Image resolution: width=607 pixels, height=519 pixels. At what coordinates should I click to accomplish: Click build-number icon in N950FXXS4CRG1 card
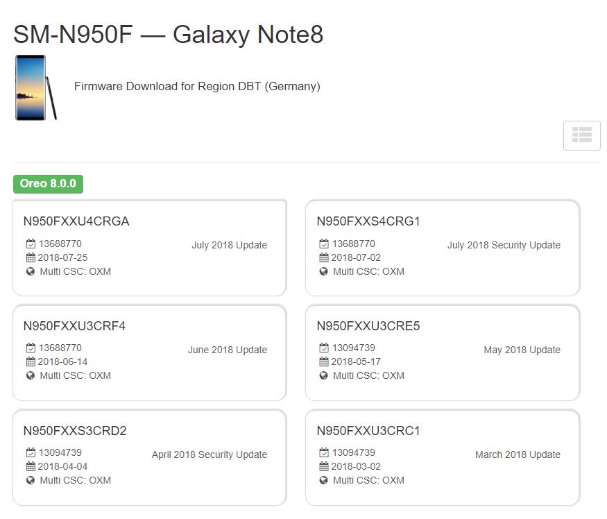324,244
